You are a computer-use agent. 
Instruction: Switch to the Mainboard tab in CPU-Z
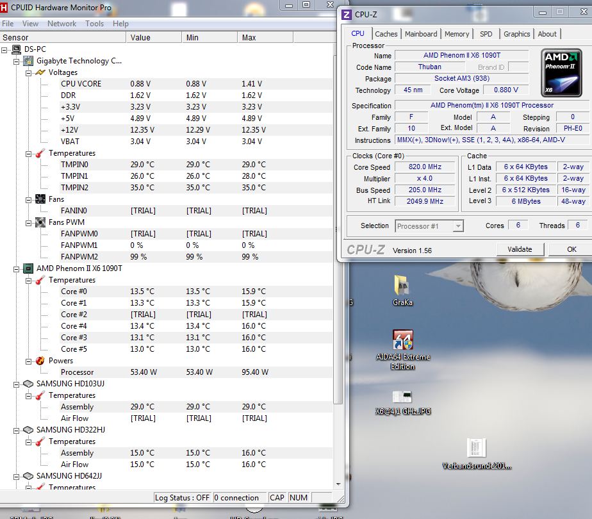point(420,34)
